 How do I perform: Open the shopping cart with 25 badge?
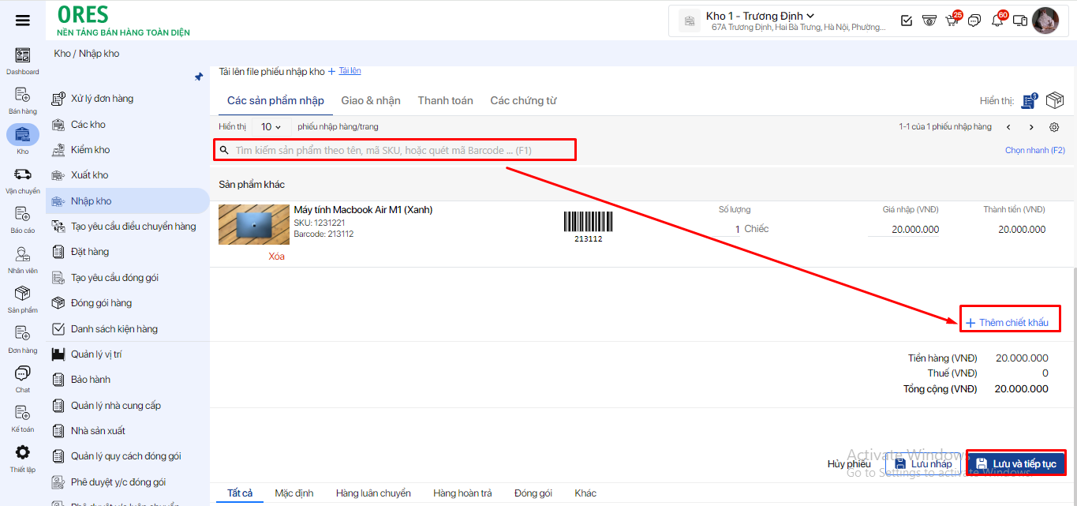[952, 21]
